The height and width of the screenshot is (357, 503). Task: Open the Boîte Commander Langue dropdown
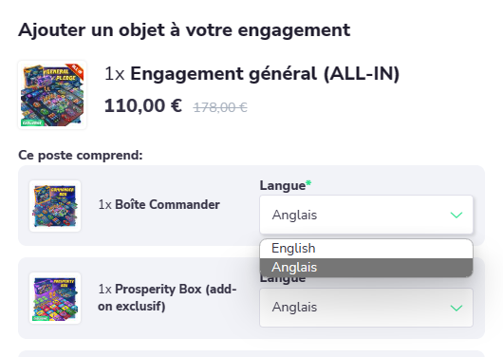(x=366, y=215)
